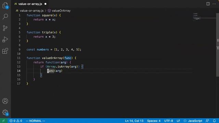The image size is (219, 123).
Task: Open the Explorer view in activity bar
Action: [5, 5]
